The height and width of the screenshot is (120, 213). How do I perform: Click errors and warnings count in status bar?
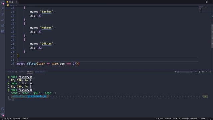(6, 119)
